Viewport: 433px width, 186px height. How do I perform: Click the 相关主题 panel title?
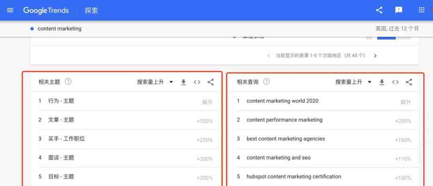[x=49, y=82]
